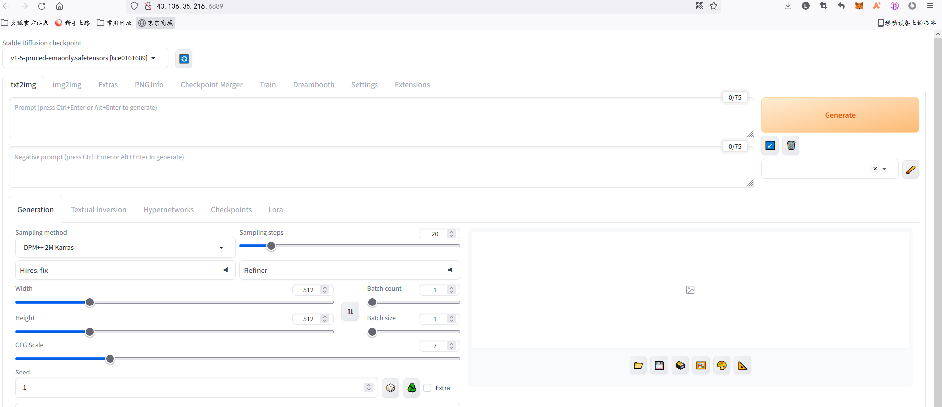Expand the Hires. fix section

click(x=125, y=270)
